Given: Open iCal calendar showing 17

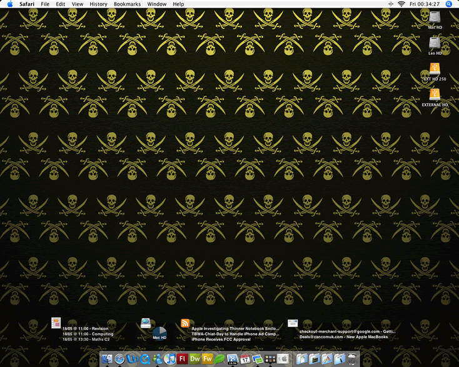Looking at the screenshot, I should [x=245, y=359].
